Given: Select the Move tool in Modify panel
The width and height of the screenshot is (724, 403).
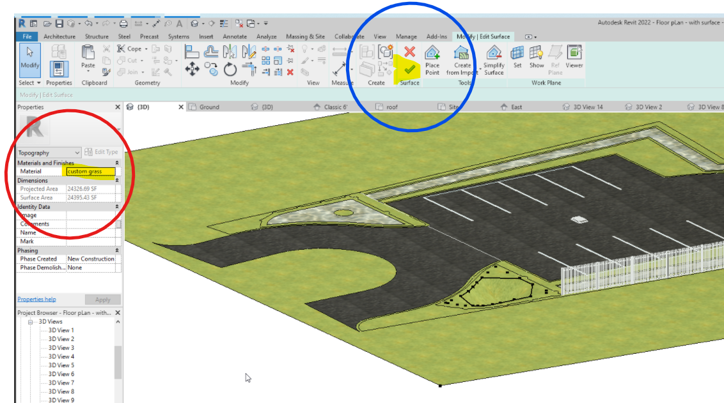Looking at the screenshot, I should click(192, 68).
